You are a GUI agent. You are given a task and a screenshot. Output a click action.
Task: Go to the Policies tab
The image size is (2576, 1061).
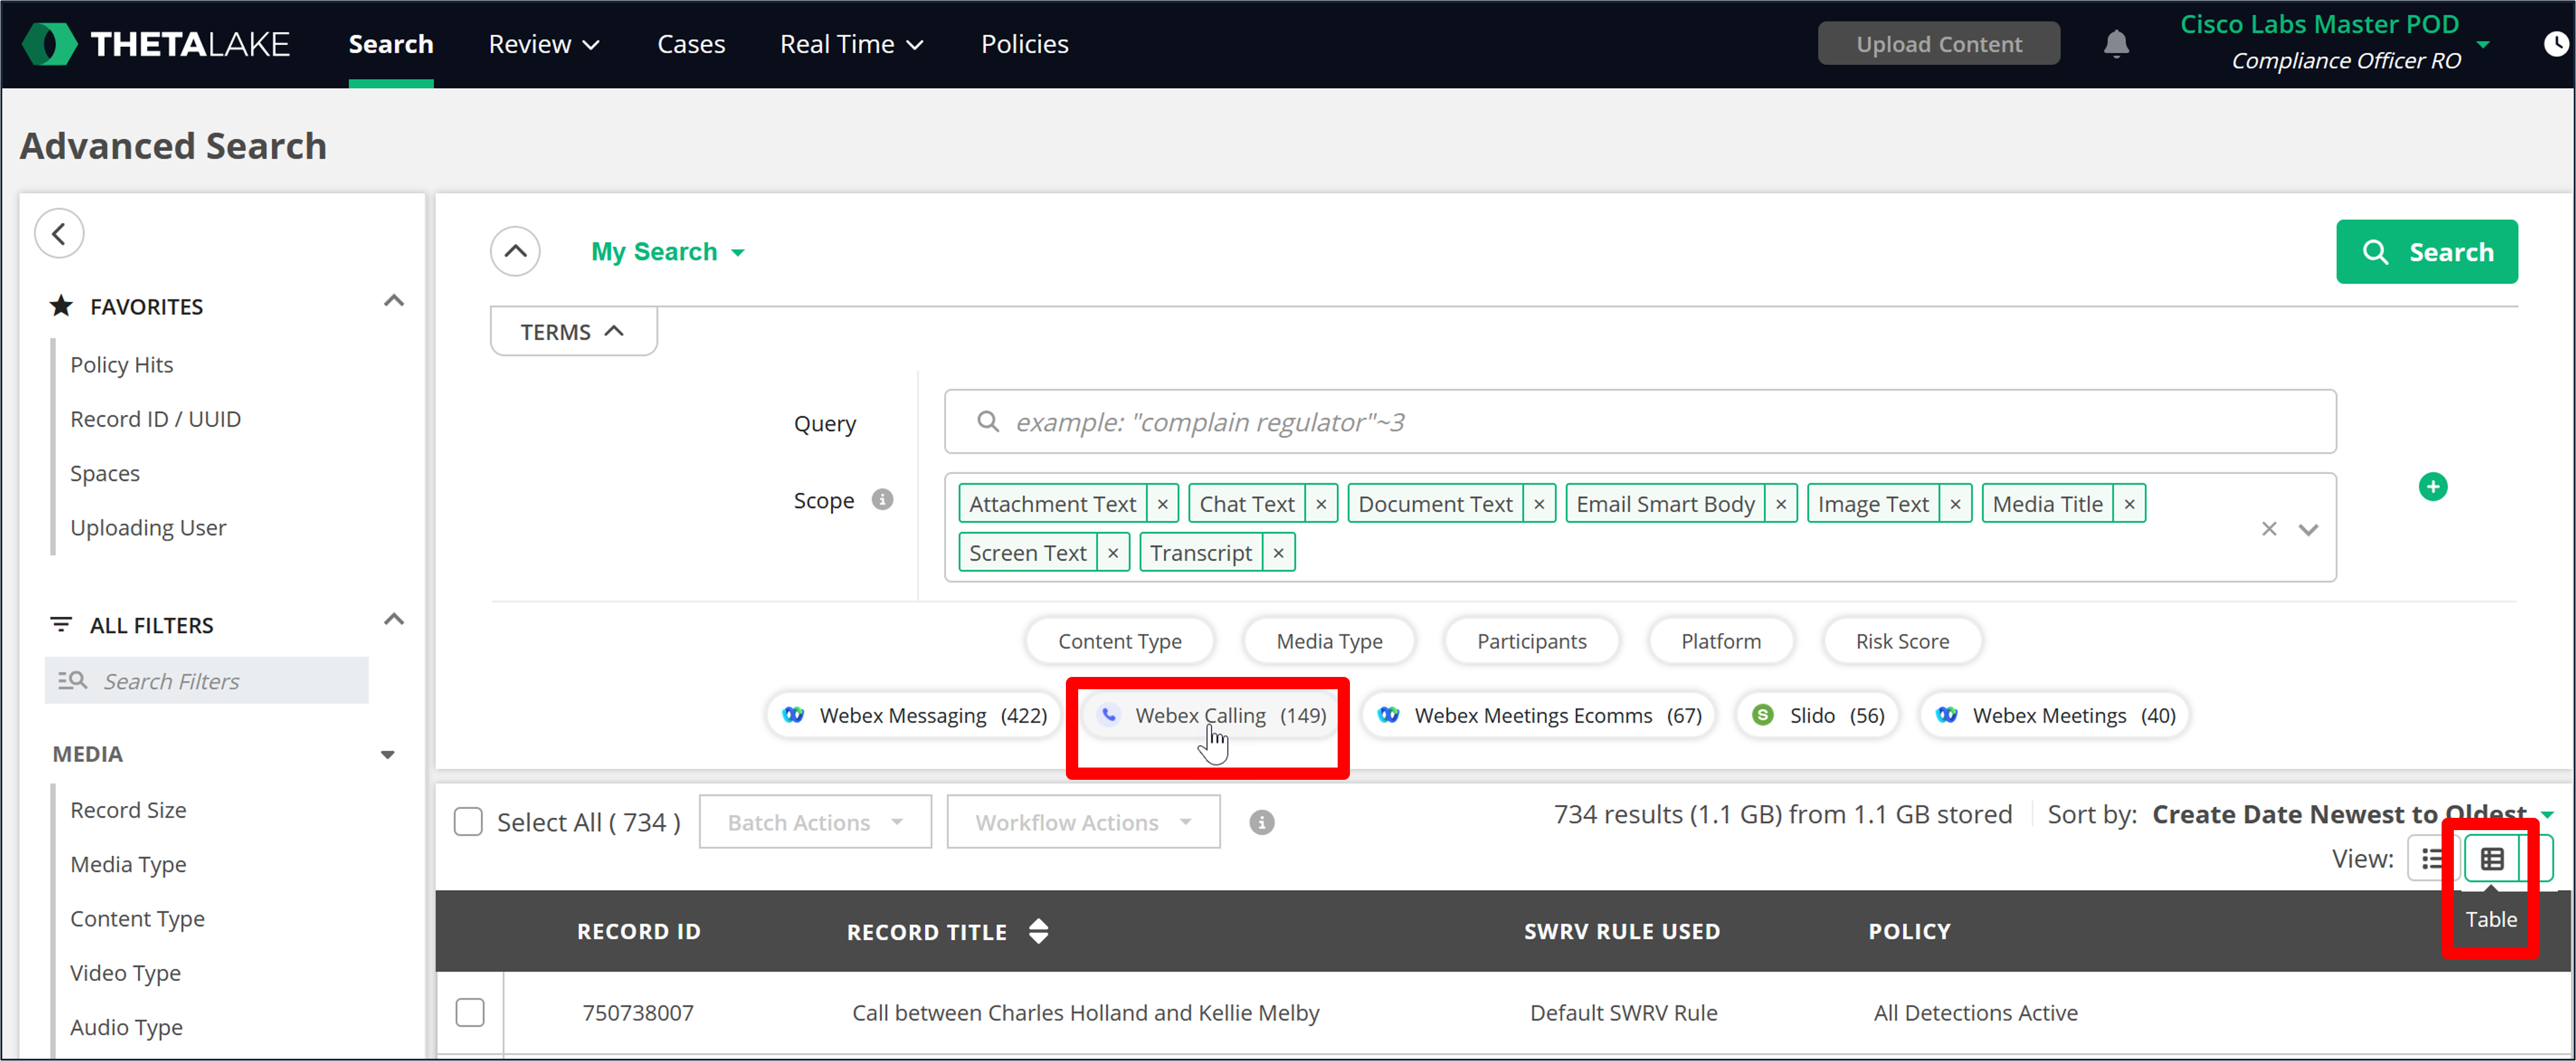pos(1024,44)
